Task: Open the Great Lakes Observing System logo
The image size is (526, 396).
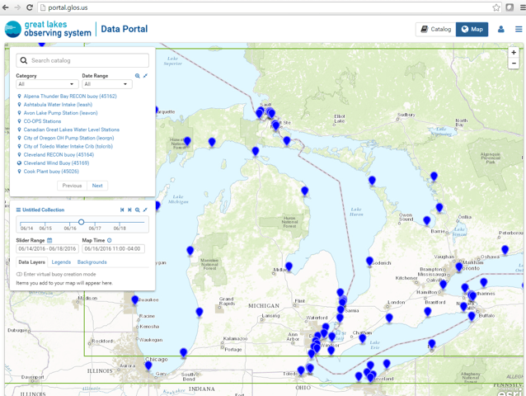Action: point(48,29)
